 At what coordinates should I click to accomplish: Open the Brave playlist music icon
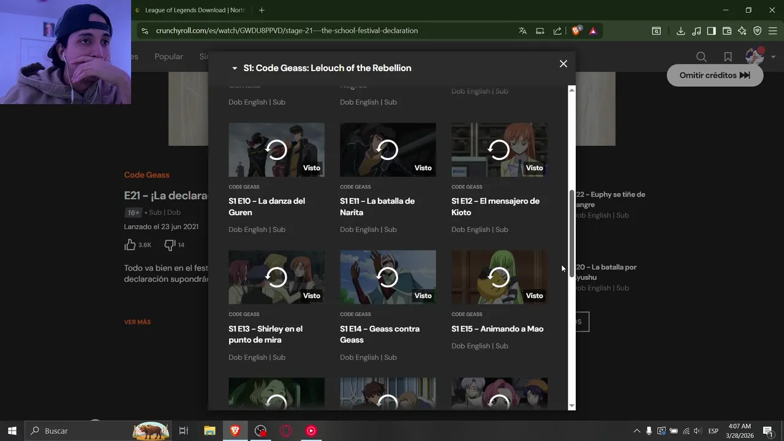696,31
